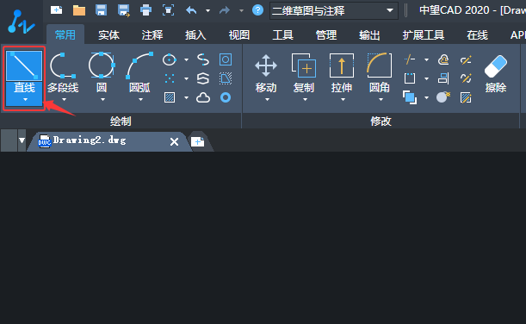The width and height of the screenshot is (526, 324).
Task: Open help with the question mark icon
Action: pyautogui.click(x=257, y=10)
